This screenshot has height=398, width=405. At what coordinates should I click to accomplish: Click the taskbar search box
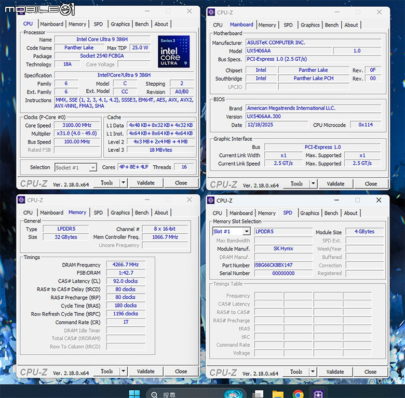pyautogui.click(x=196, y=394)
